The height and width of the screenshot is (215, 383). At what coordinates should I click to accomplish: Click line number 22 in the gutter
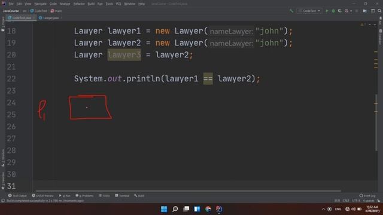point(11,79)
